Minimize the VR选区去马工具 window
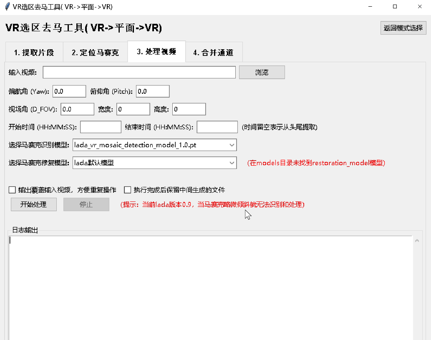The image size is (431, 340). click(x=370, y=7)
